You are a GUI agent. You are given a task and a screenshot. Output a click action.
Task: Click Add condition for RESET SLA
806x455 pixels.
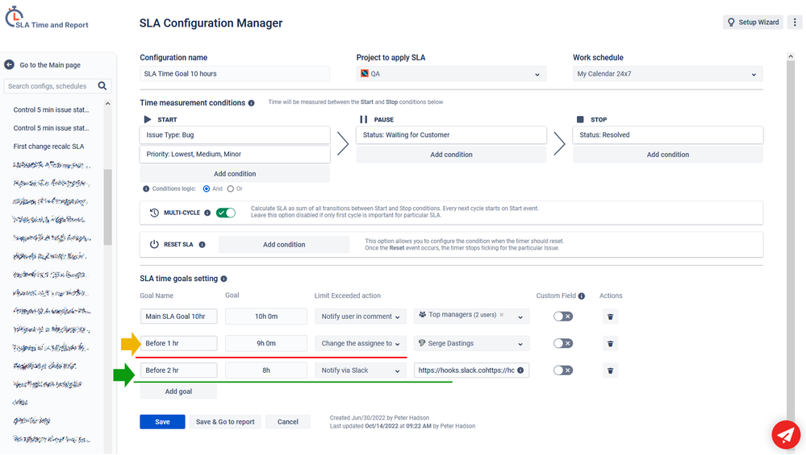(x=284, y=245)
